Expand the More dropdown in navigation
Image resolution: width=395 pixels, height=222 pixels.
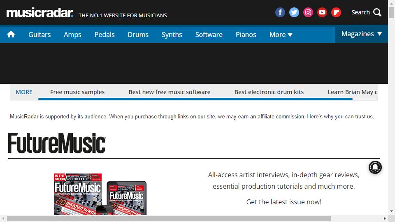tap(281, 35)
